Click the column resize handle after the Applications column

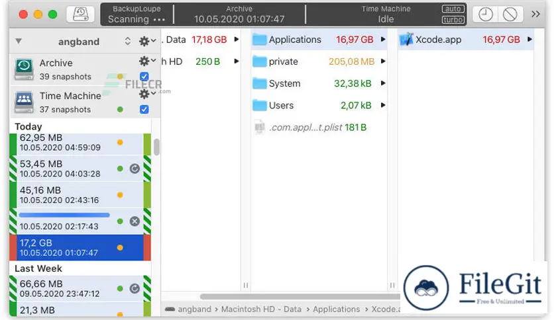click(392, 285)
